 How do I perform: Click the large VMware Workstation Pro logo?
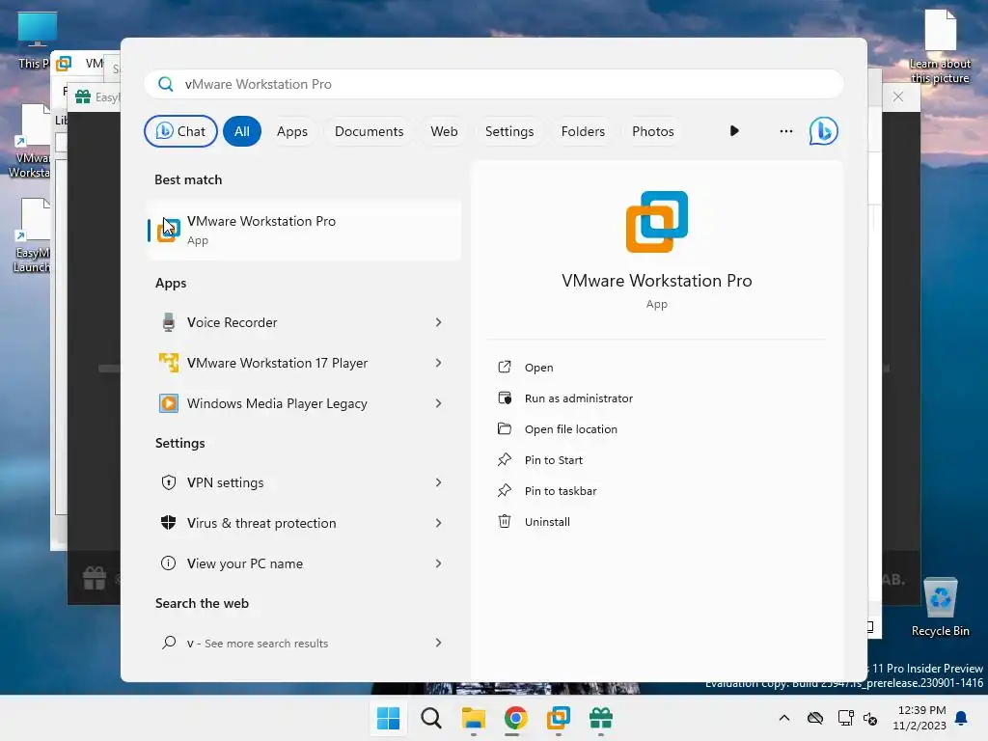656,222
